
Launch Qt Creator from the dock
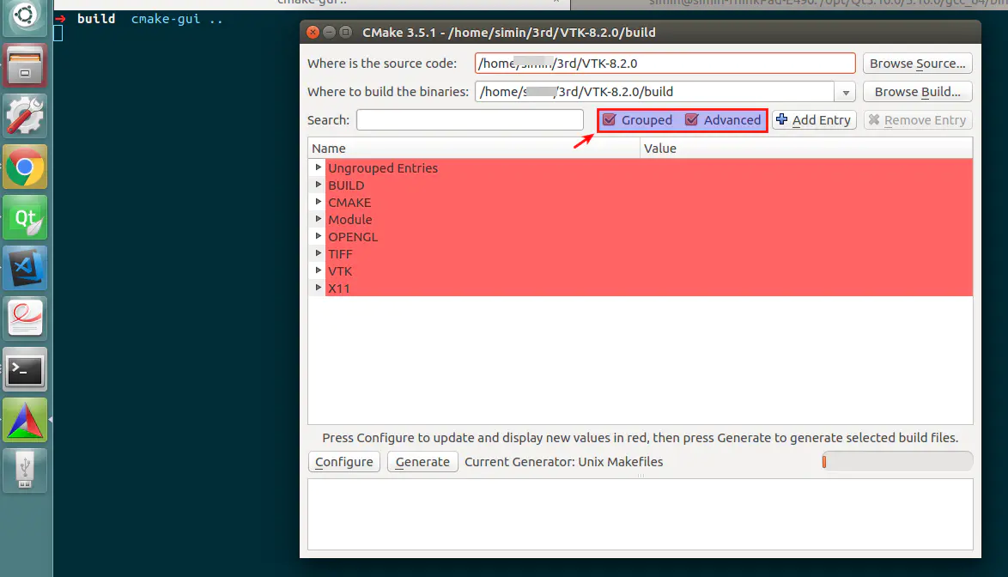coord(25,218)
